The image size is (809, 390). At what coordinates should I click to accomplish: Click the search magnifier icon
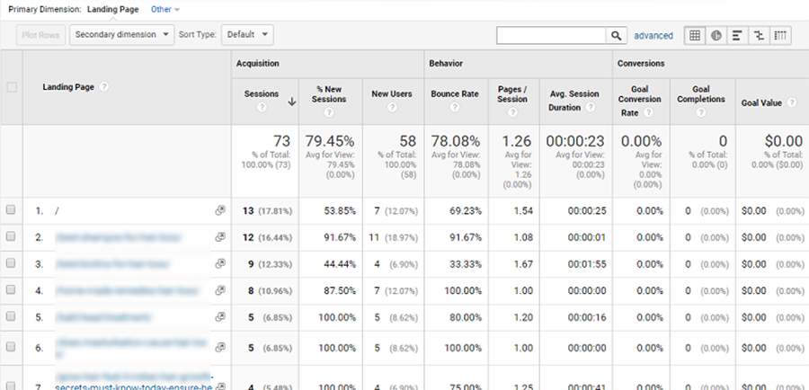[617, 35]
